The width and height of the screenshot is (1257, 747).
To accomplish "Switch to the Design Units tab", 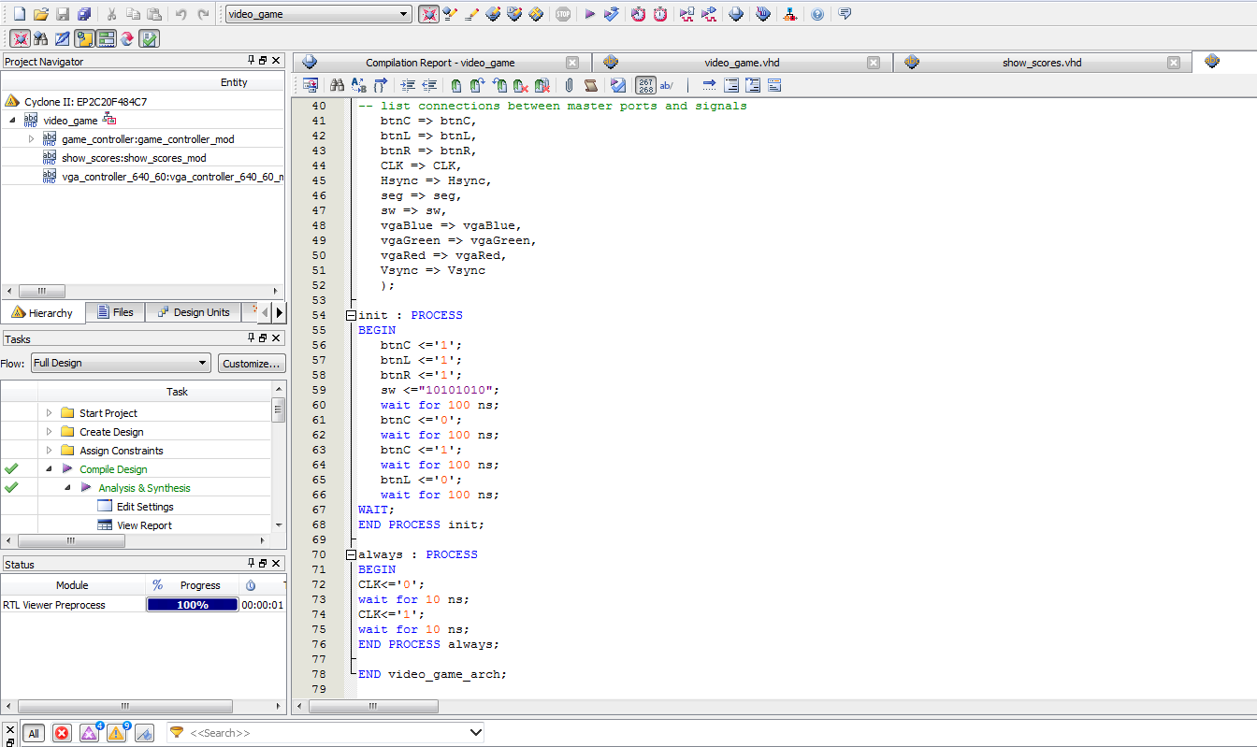I will (x=193, y=312).
